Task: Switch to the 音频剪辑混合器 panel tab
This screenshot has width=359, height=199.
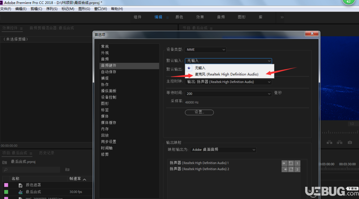Action: coord(52,28)
